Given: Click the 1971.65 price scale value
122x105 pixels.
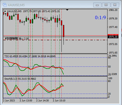Looking at the screenshot, I should point(113,52).
